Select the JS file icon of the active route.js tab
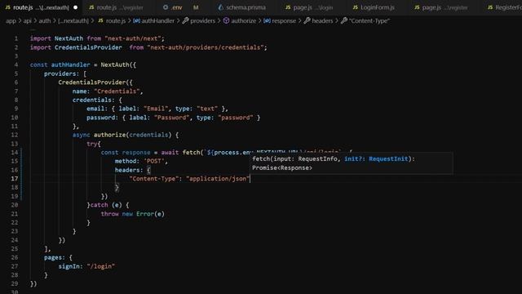The image size is (522, 294). (x=8, y=7)
